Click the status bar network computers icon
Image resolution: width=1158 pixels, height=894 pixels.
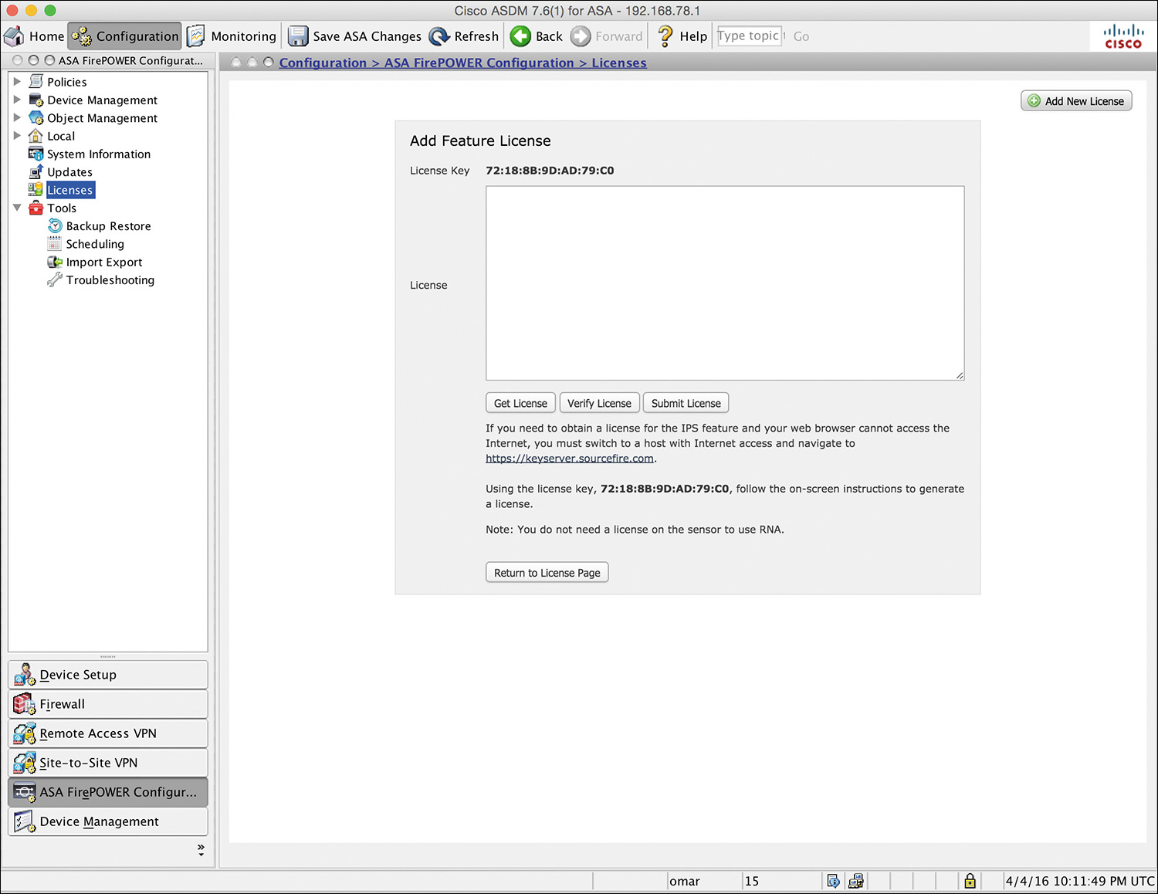tap(856, 881)
